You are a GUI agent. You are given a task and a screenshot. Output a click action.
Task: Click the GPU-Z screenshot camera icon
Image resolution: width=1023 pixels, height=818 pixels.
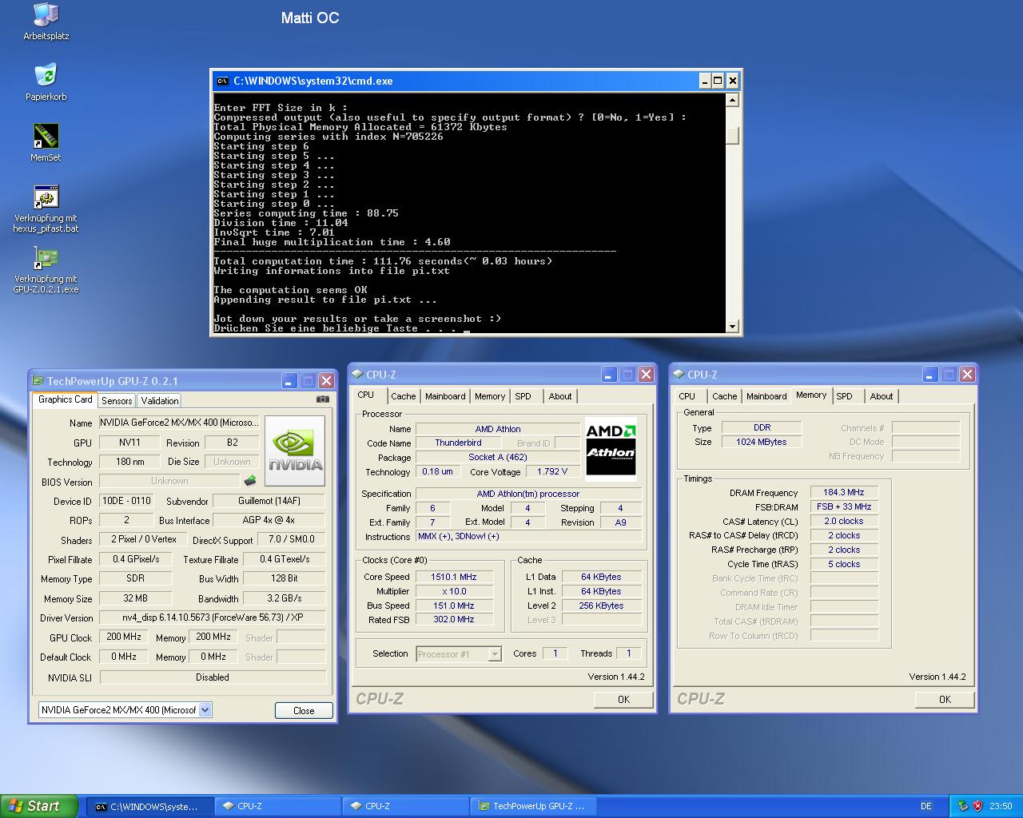(322, 399)
